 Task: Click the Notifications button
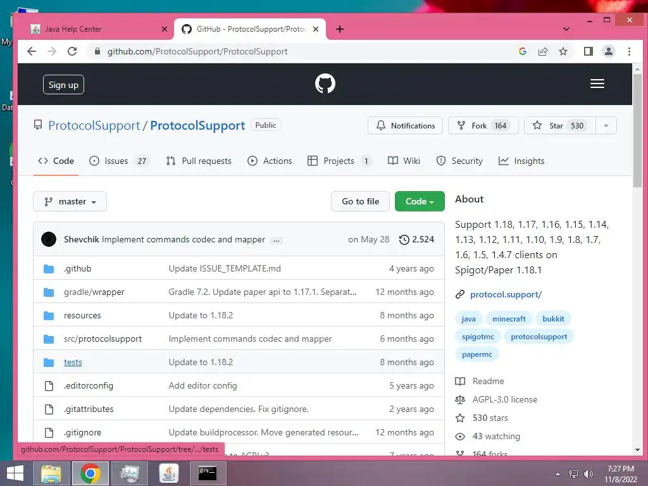405,126
